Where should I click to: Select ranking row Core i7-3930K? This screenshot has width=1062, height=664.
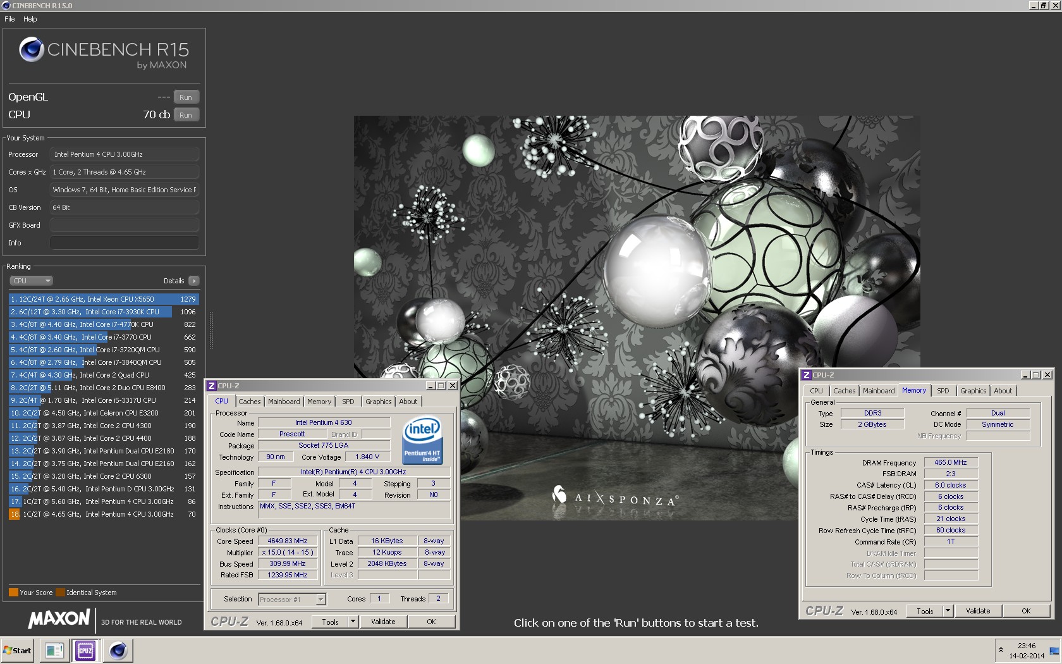click(104, 312)
